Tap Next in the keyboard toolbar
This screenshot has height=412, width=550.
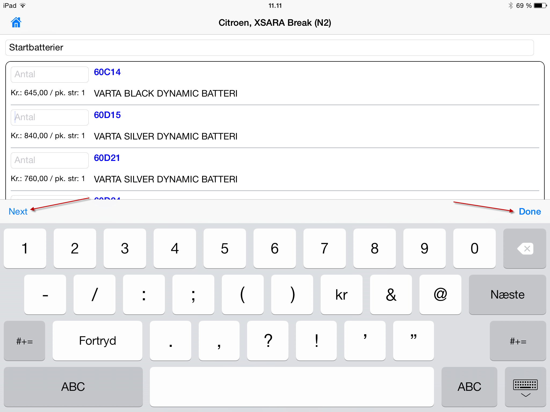pyautogui.click(x=18, y=212)
